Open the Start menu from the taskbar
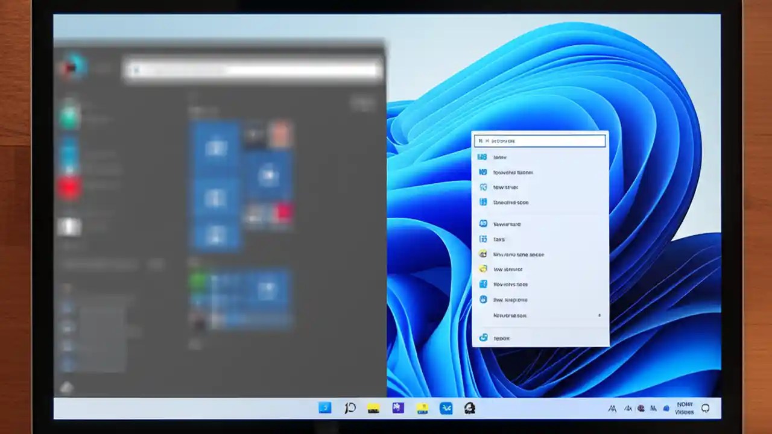 coord(324,409)
